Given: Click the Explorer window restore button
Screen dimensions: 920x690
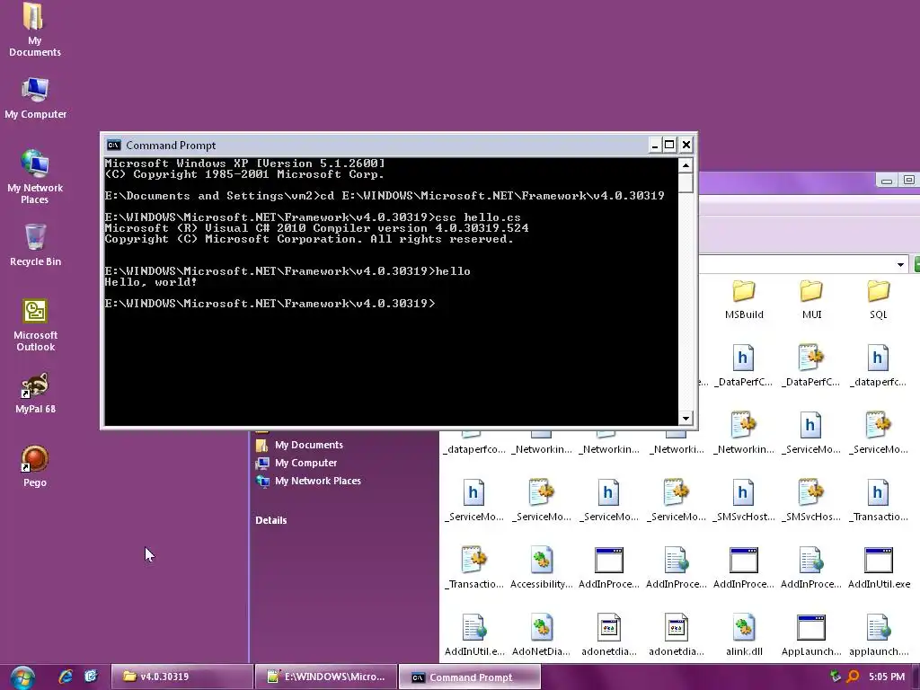Looking at the screenshot, I should tap(909, 180).
